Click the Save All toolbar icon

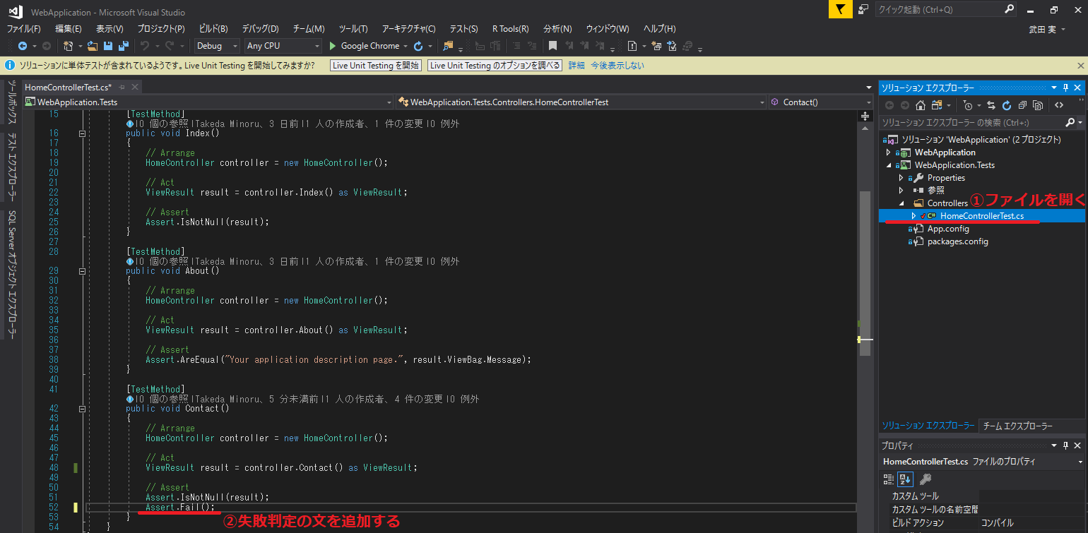pyautogui.click(x=124, y=46)
